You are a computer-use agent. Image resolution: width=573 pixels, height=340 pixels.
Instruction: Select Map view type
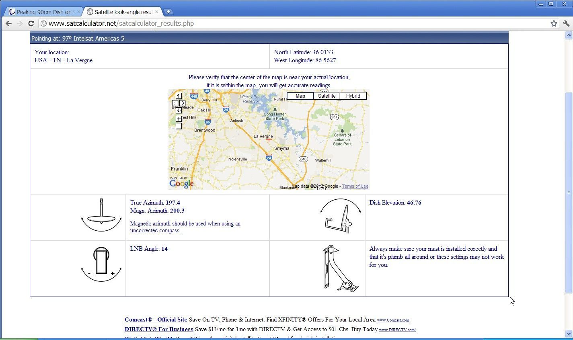300,96
